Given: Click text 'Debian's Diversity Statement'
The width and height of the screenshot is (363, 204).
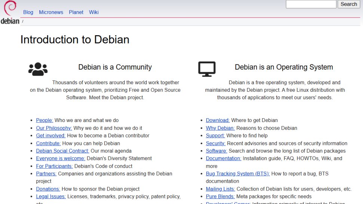Looking at the screenshot, I should pyautogui.click(x=119, y=158).
